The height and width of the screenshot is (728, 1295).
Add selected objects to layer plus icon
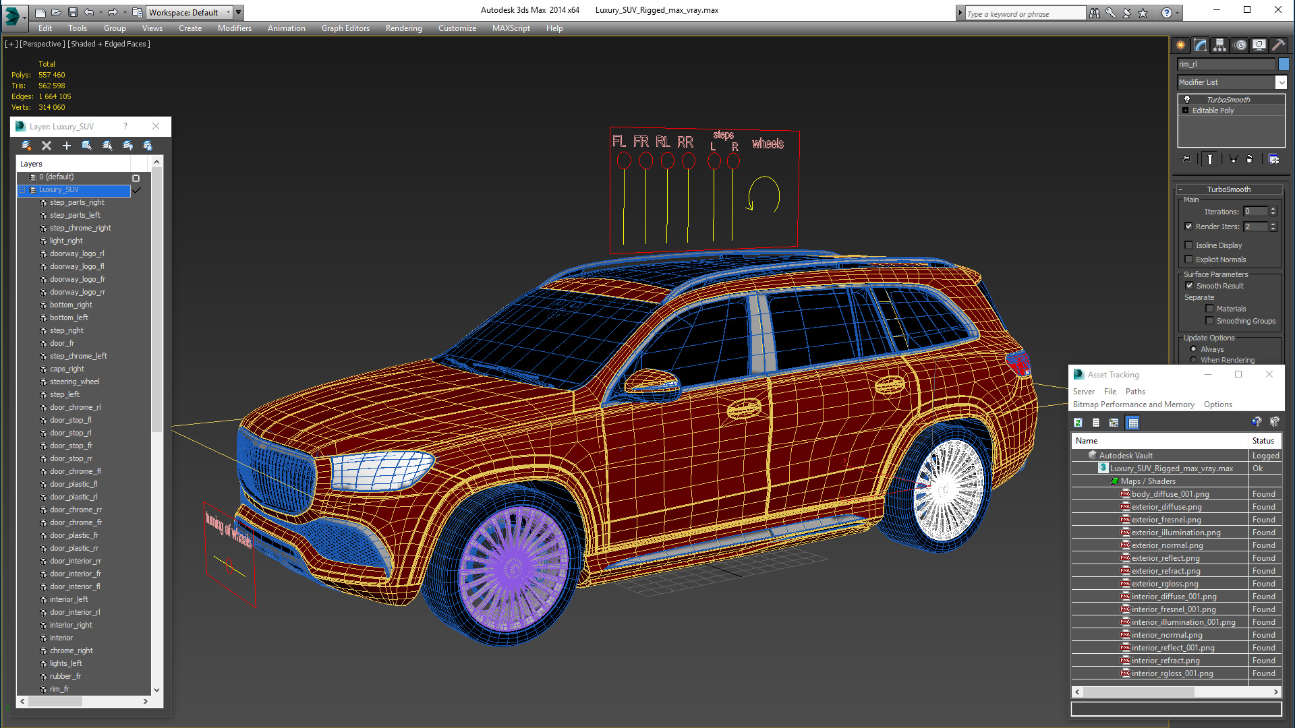[x=67, y=146]
